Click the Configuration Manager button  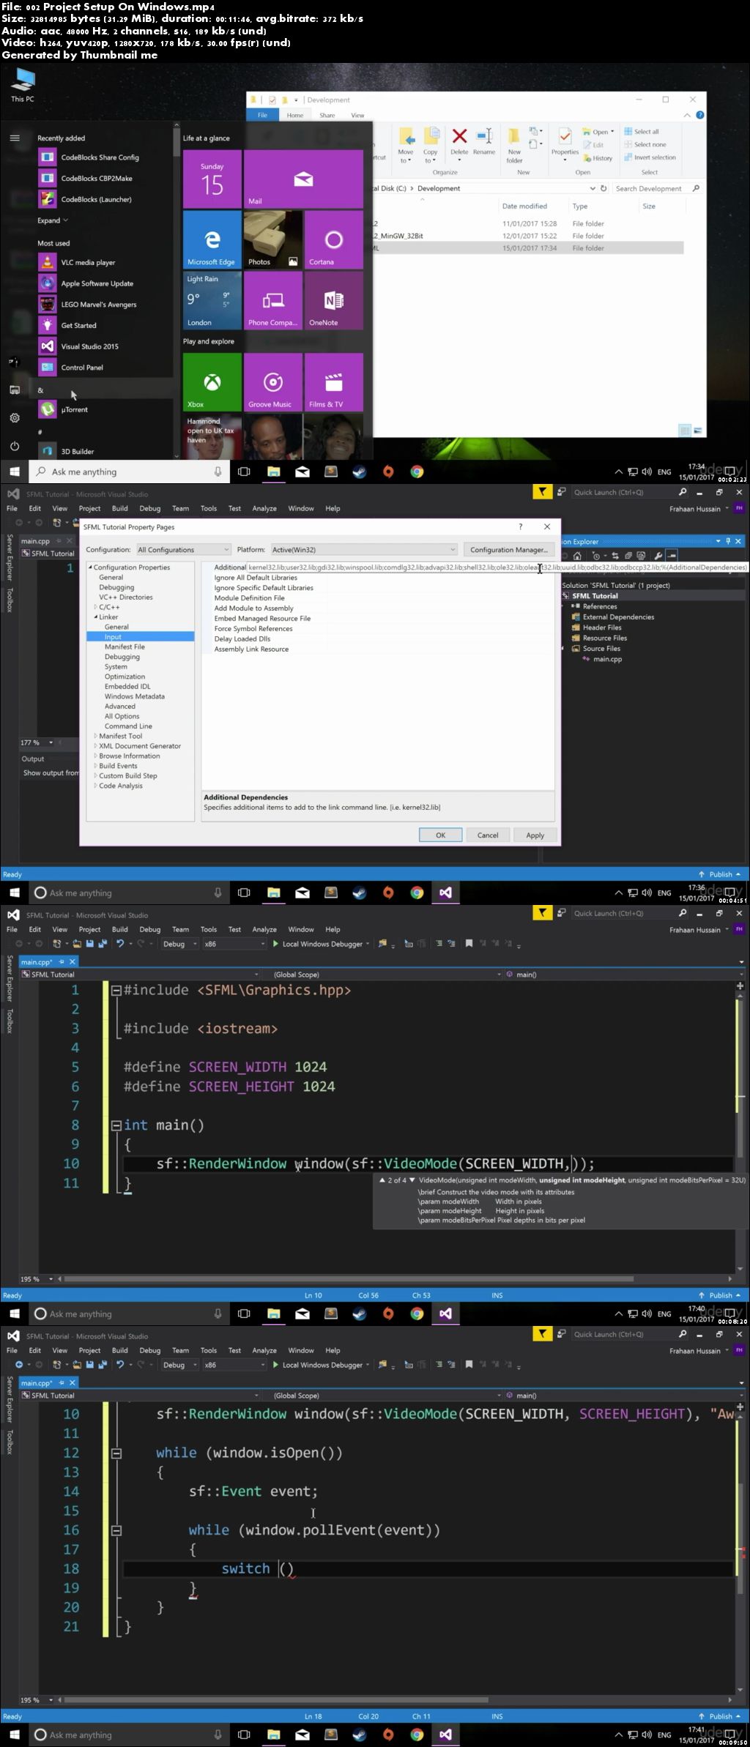(x=508, y=550)
